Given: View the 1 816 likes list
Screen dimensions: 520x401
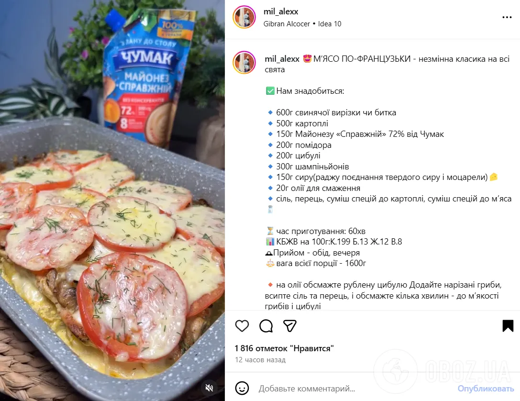Looking at the screenshot, I should tap(284, 348).
